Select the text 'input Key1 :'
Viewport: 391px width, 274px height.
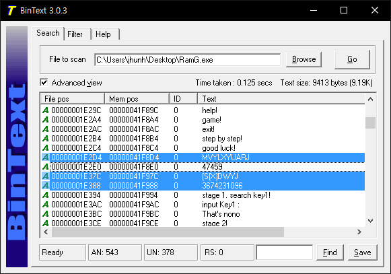221,205
